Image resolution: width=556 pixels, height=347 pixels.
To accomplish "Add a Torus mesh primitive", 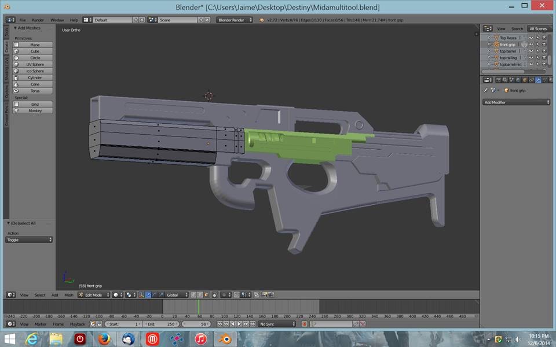I will (32, 91).
